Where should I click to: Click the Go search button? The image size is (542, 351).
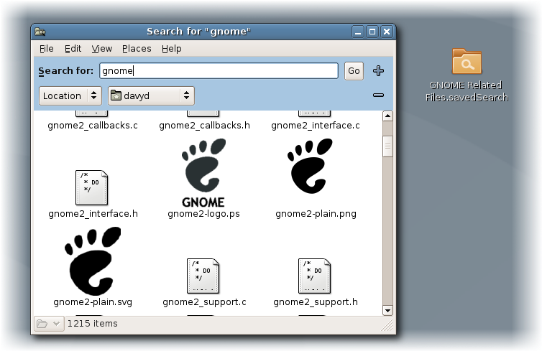coord(354,71)
